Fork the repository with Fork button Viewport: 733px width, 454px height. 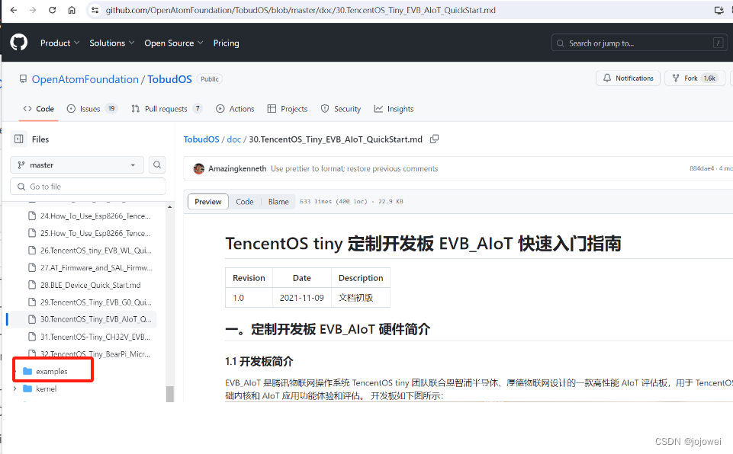695,78
